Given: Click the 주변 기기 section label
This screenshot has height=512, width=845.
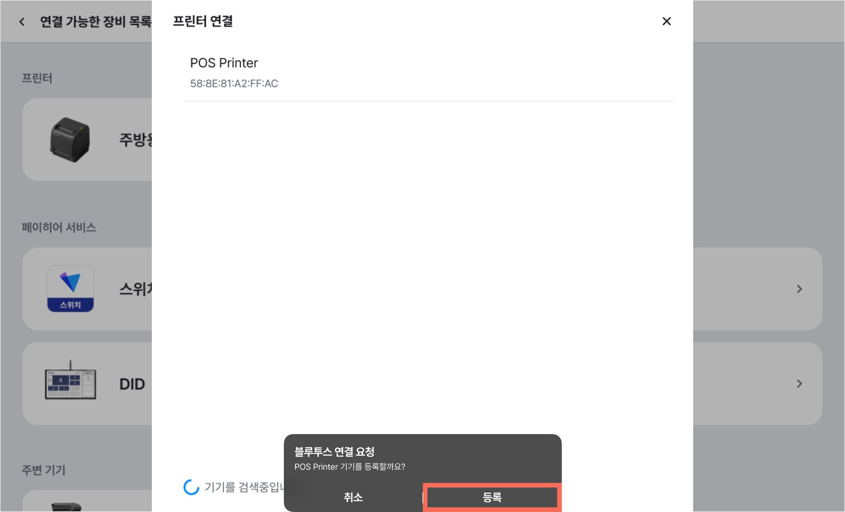Looking at the screenshot, I should pyautogui.click(x=43, y=470).
